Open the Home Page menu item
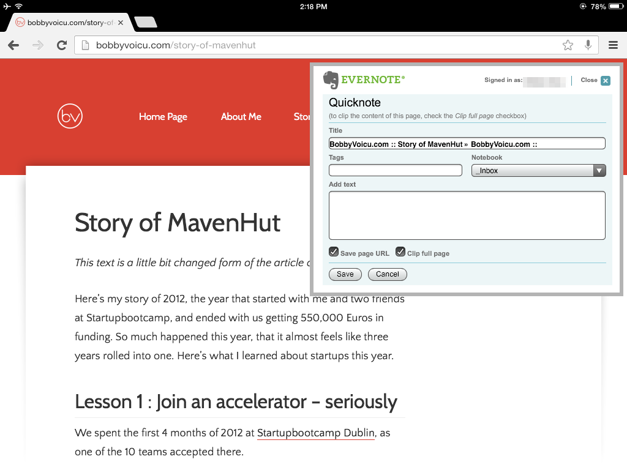Image resolution: width=627 pixels, height=470 pixels. point(163,117)
